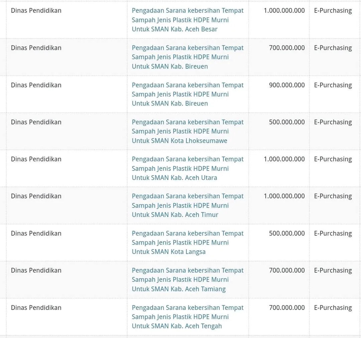The image size is (361, 338).
Task: Click 500.000.000 amount in Kota Langsa row
Action: tap(287, 233)
